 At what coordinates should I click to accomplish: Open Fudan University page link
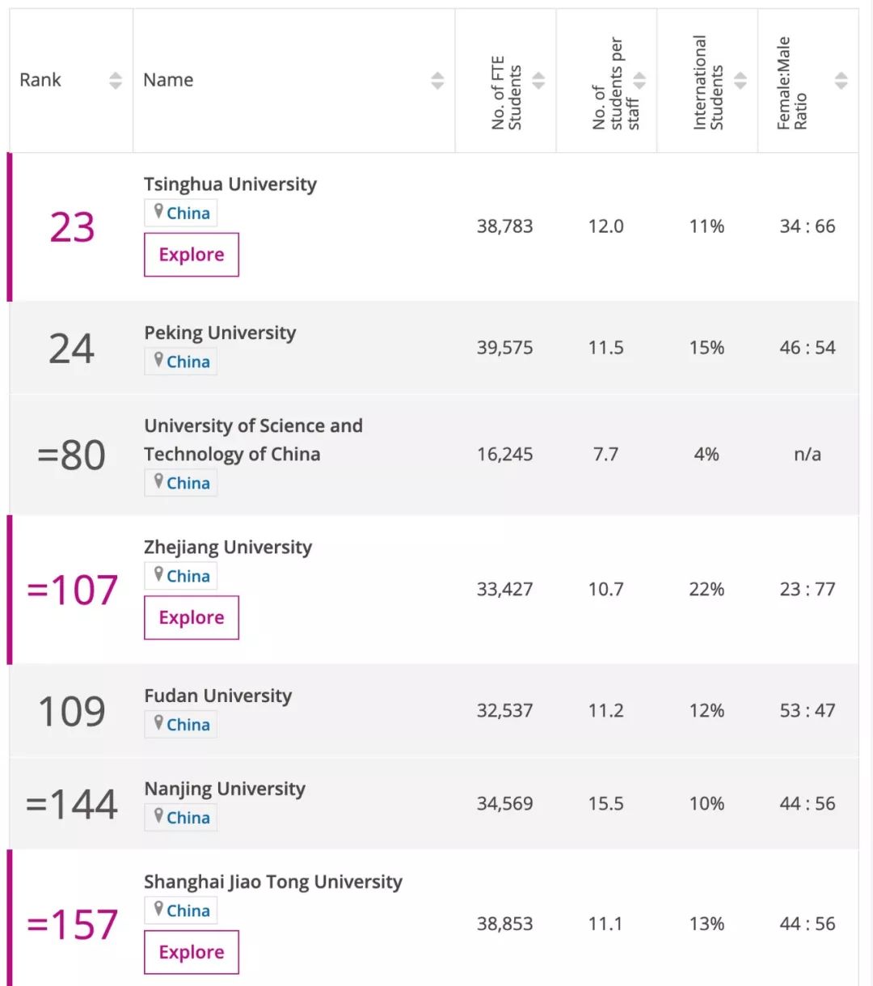tap(218, 696)
